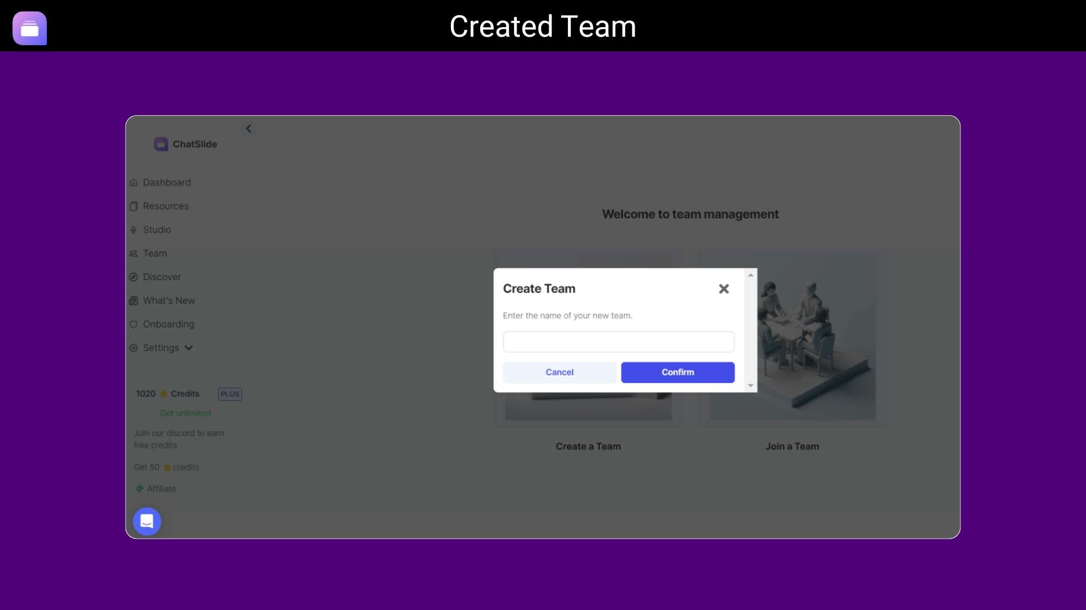Viewport: 1086px width, 610px height.
Task: Go to the Dashboard page
Action: click(166, 182)
